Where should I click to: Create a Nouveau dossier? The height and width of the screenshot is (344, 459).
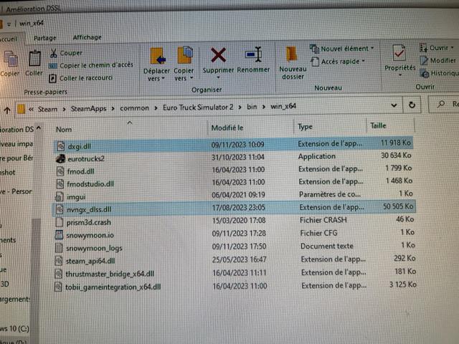click(x=293, y=62)
